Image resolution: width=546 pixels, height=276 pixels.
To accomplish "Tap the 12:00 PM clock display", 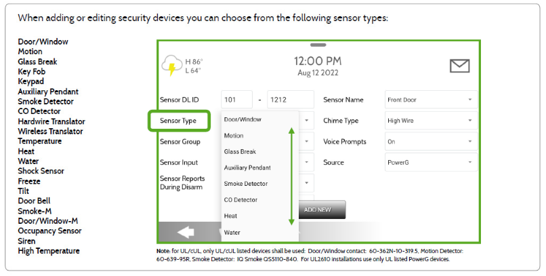I will (x=318, y=62).
